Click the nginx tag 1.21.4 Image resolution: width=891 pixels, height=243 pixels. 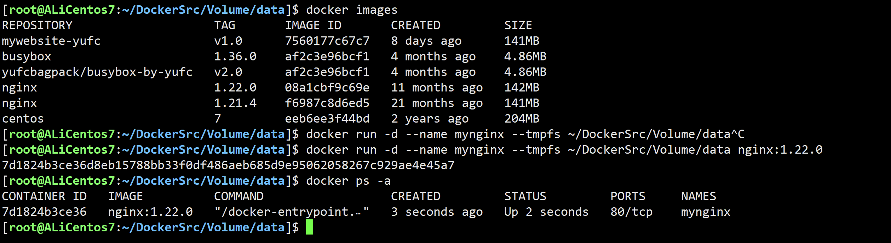235,103
